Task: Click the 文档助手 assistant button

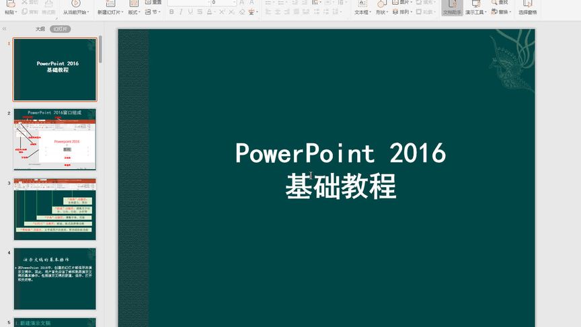Action: (452, 7)
